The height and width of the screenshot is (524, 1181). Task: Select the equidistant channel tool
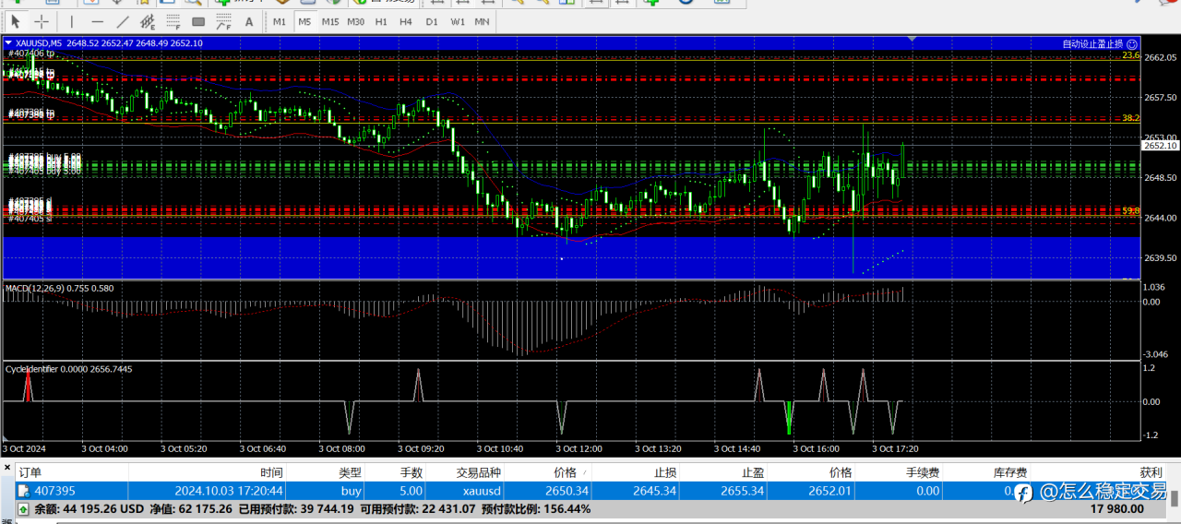(148, 21)
